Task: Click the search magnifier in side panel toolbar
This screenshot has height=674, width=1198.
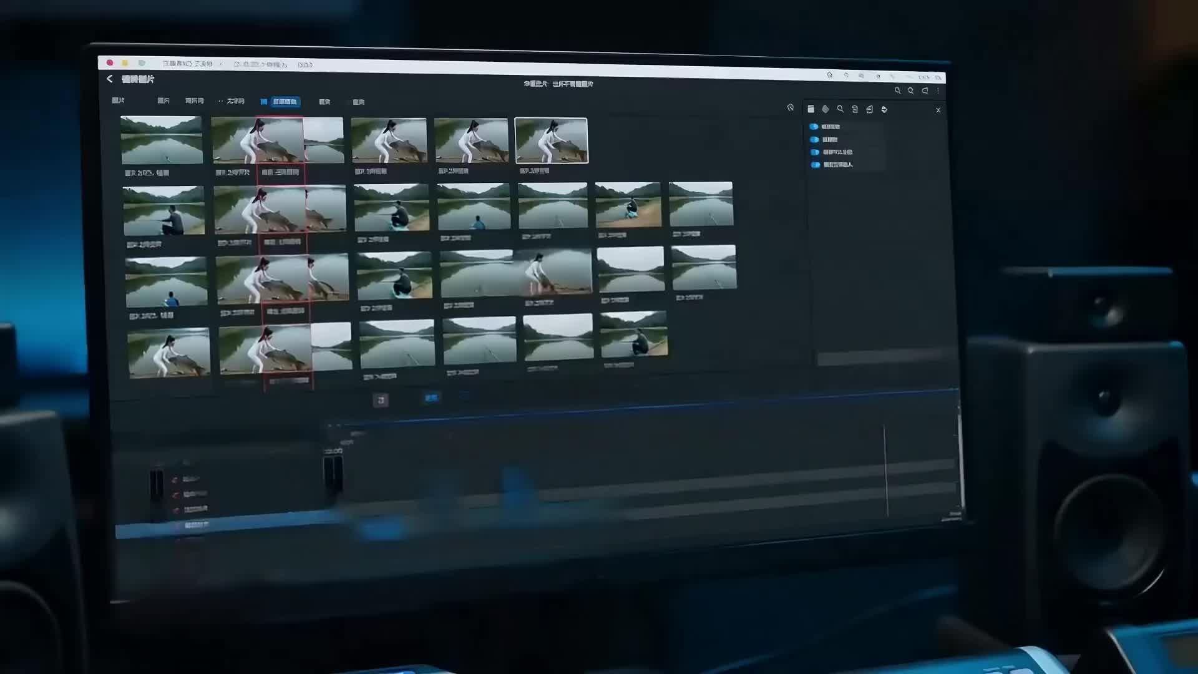Action: click(840, 109)
